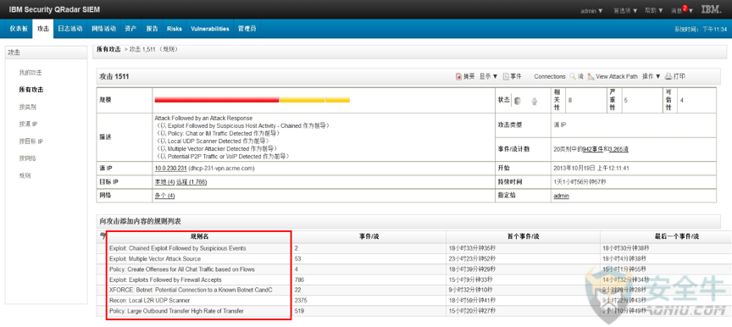Open the 报告 reports tab
This screenshot has width=732, height=327.
point(152,29)
